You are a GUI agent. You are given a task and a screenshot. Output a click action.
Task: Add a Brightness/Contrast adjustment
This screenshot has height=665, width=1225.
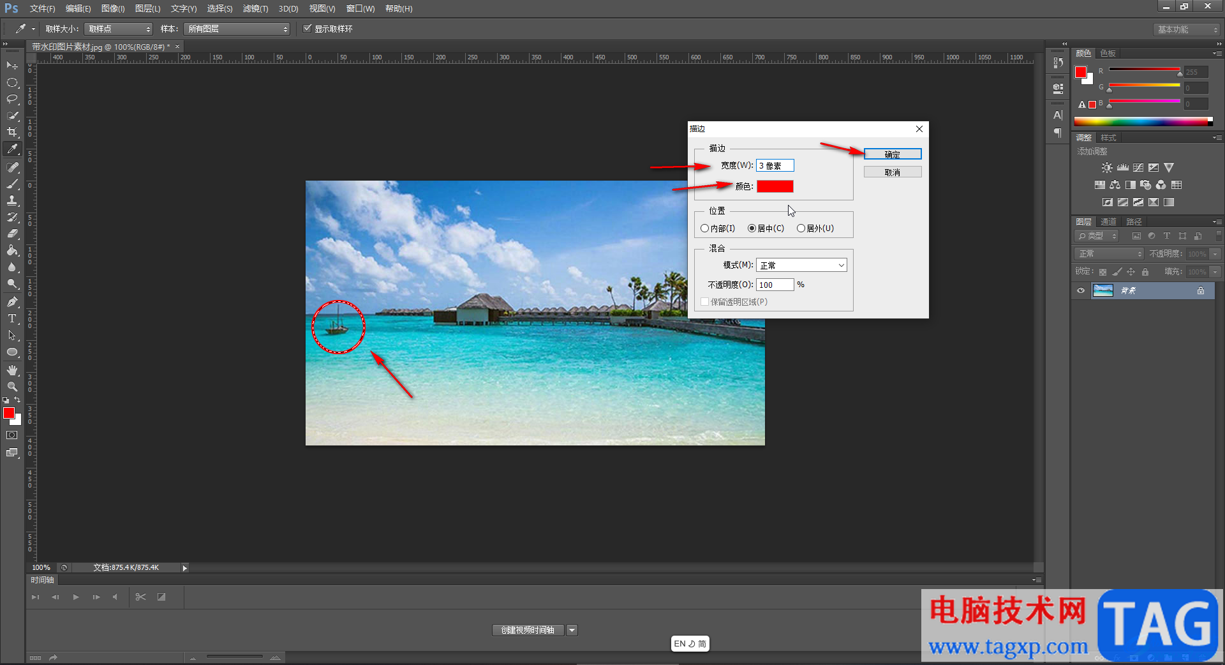[x=1107, y=167]
